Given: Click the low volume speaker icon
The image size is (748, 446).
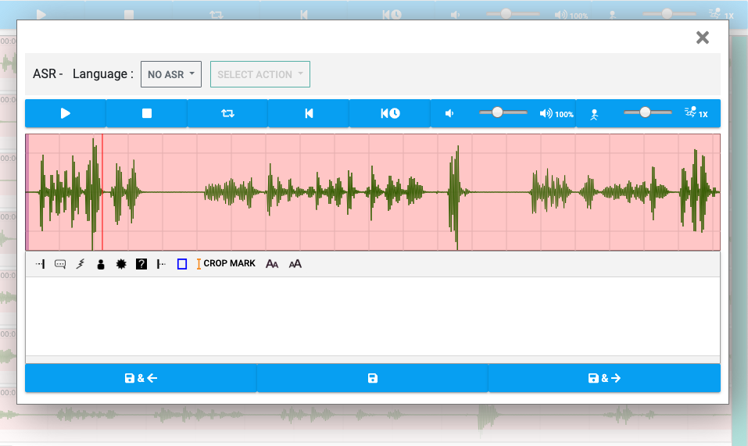Looking at the screenshot, I should tap(449, 113).
